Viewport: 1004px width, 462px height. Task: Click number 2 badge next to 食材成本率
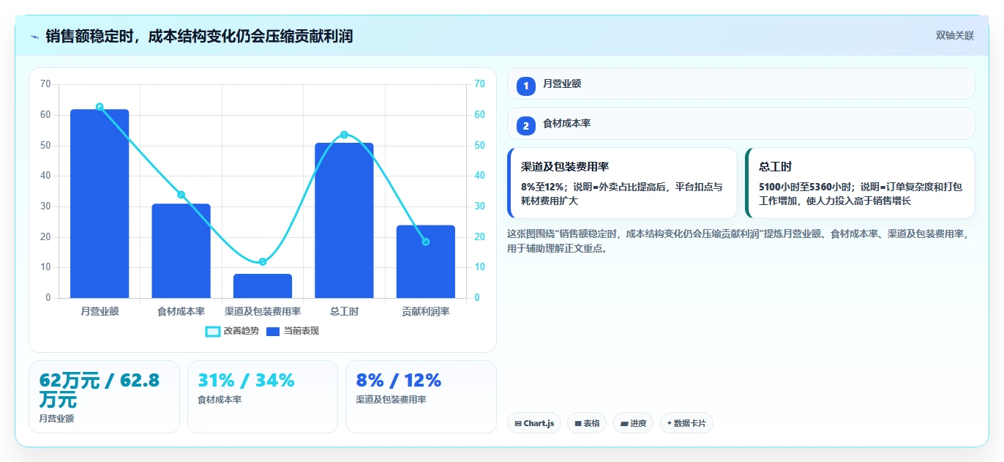[526, 126]
